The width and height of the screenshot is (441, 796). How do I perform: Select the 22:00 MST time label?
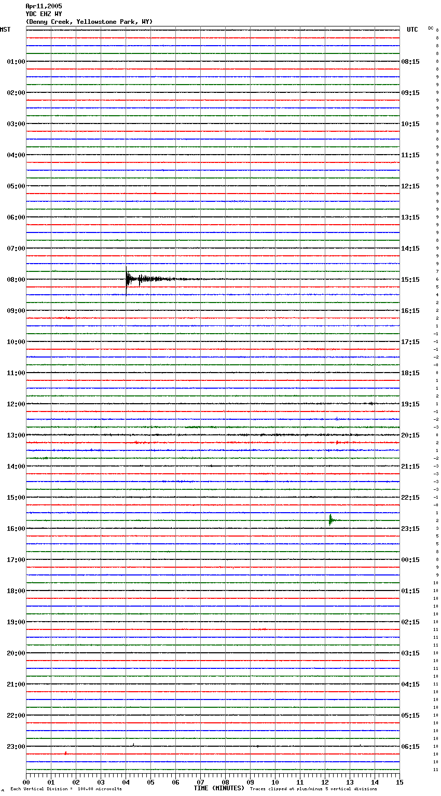(x=16, y=716)
